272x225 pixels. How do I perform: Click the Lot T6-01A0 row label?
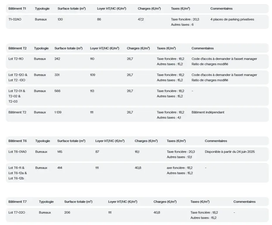click(x=18, y=152)
